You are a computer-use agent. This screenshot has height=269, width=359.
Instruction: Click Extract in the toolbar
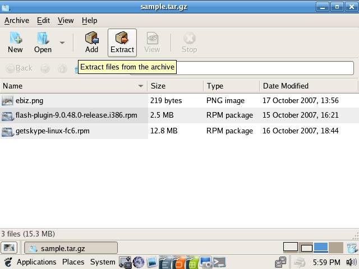(122, 43)
